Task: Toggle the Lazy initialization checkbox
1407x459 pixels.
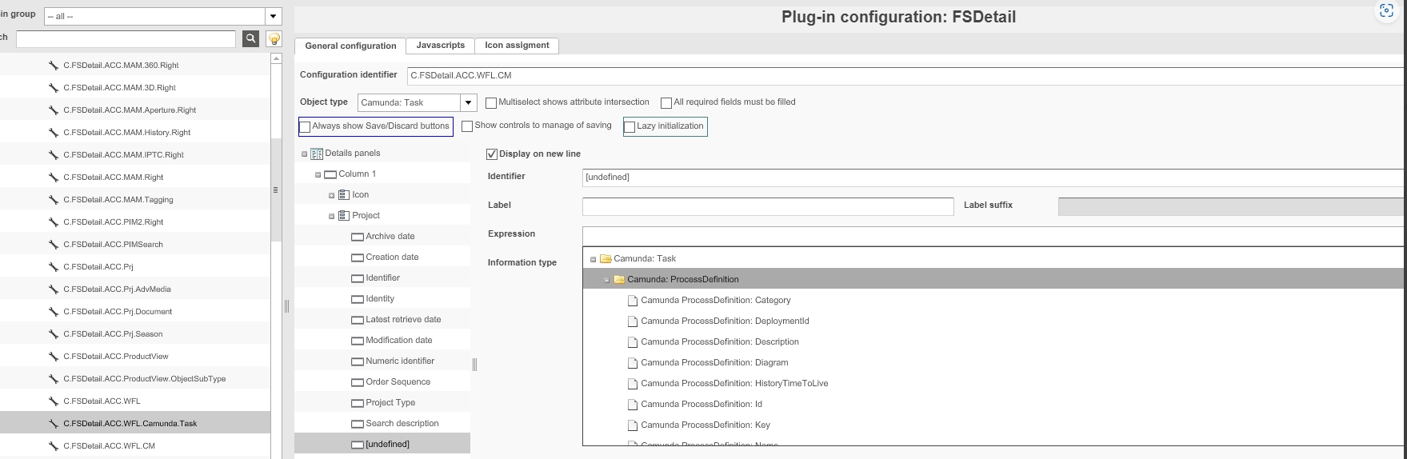Action: (630, 127)
